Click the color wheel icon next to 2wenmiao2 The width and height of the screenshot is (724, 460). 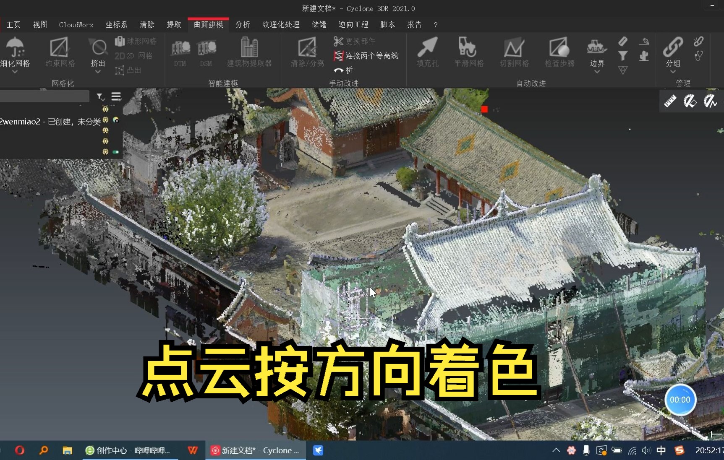[x=116, y=120]
